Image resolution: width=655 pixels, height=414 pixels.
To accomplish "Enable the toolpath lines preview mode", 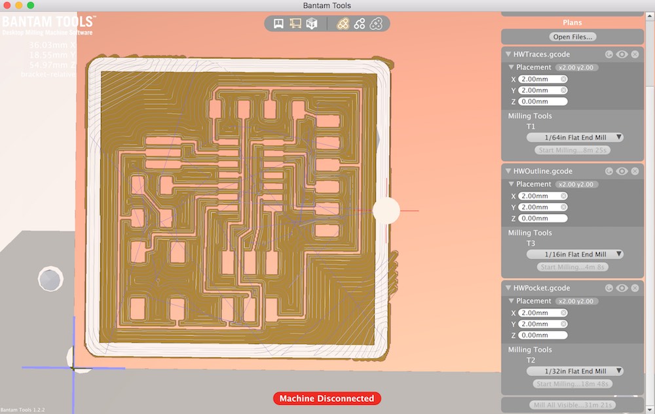I will tap(359, 24).
